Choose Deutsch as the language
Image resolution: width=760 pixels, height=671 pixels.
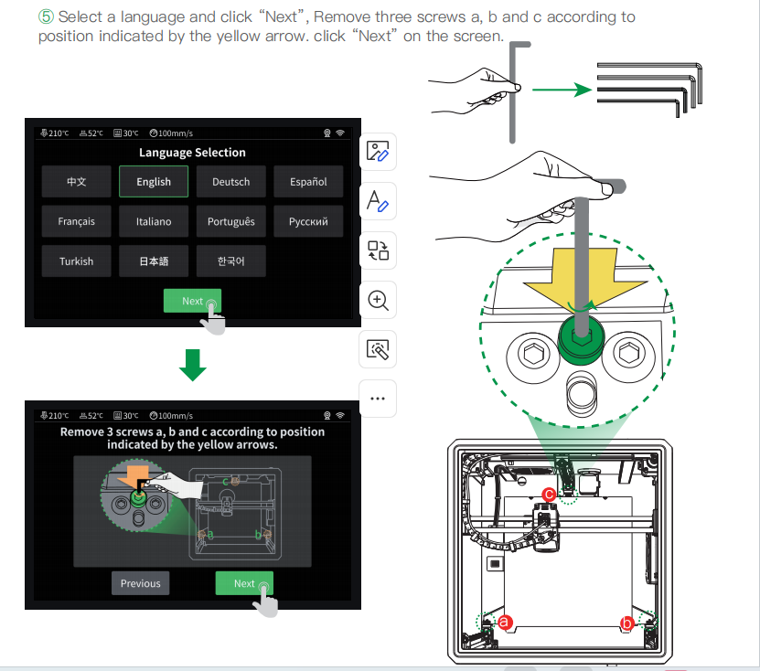click(231, 182)
